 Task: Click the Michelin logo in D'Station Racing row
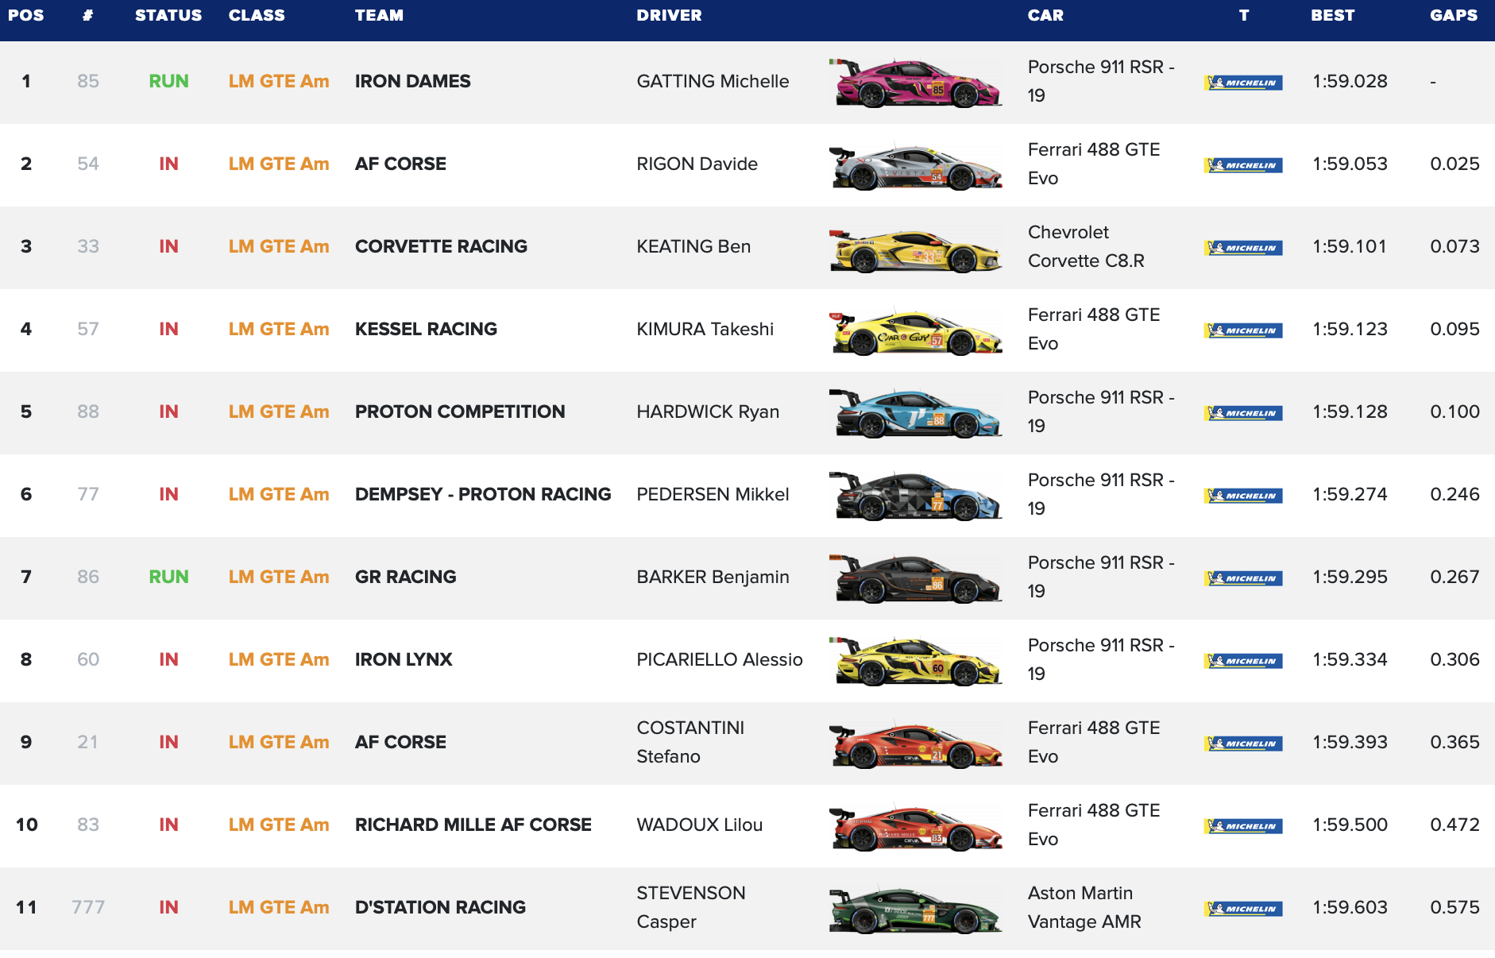(1243, 909)
